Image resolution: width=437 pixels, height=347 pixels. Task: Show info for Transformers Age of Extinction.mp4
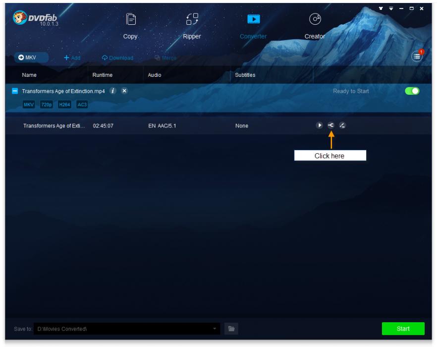[x=113, y=91]
